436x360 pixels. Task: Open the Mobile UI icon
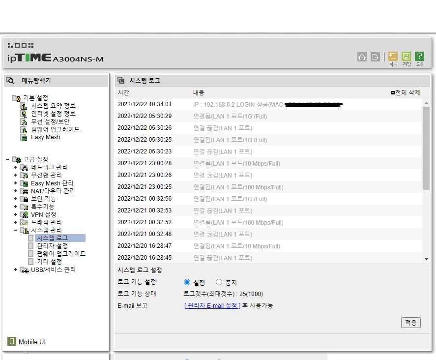click(x=11, y=341)
